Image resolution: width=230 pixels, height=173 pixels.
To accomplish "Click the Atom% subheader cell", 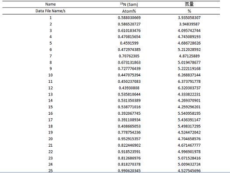I will point(129,11).
